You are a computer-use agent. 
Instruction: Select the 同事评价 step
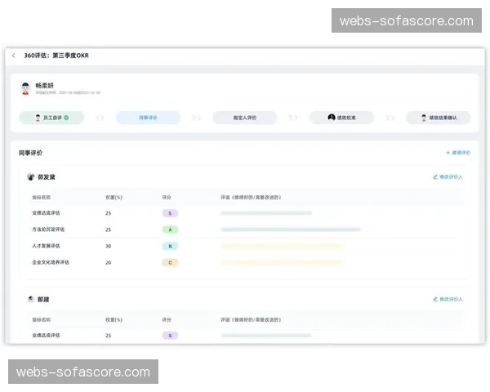[148, 118]
